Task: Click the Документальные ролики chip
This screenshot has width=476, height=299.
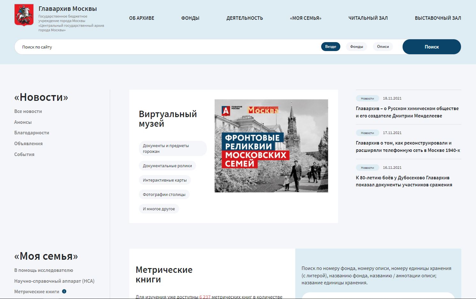Action: (x=167, y=166)
